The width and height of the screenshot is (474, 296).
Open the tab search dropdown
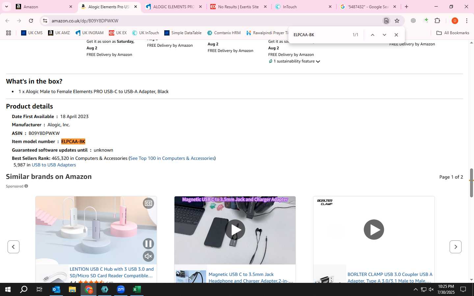6,7
